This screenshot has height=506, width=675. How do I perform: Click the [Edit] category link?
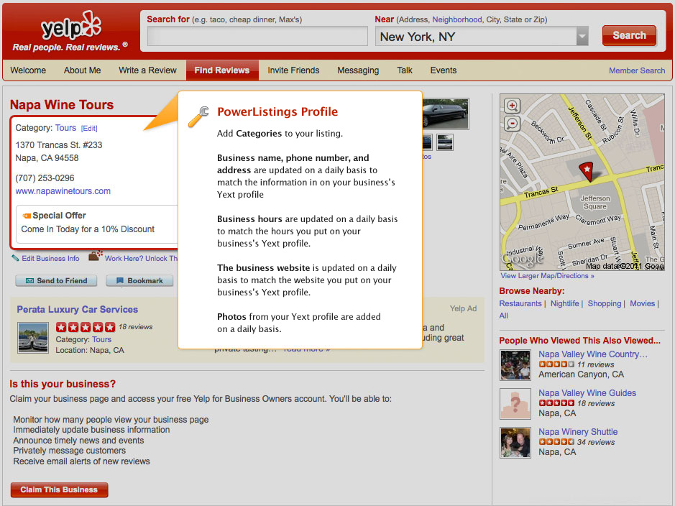pyautogui.click(x=89, y=128)
